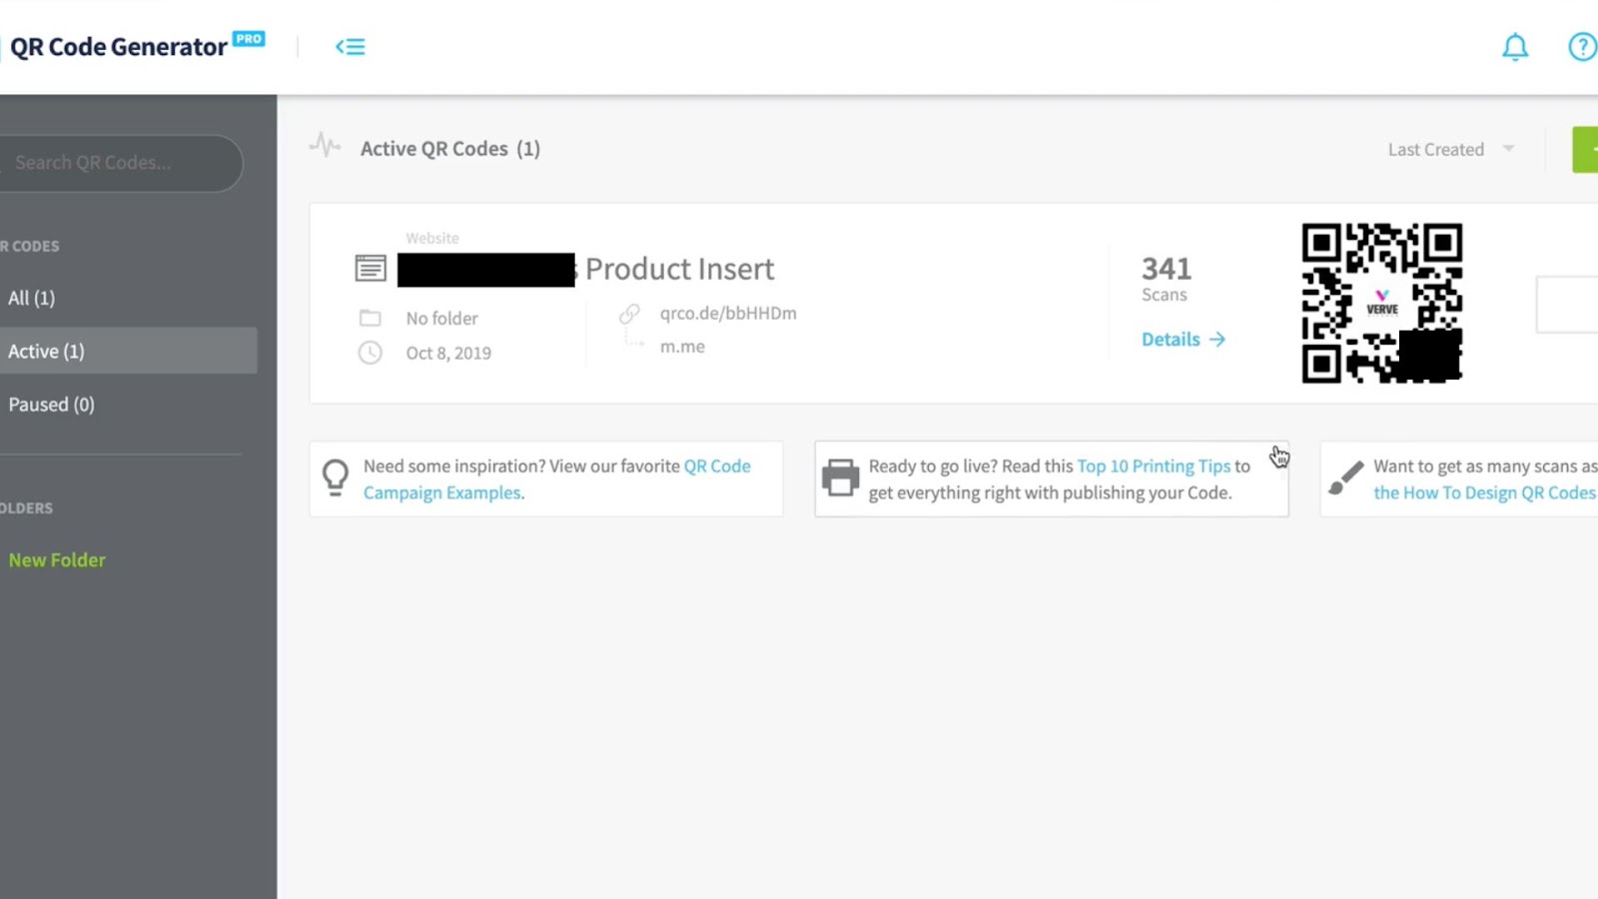Image resolution: width=1598 pixels, height=899 pixels.
Task: Click the paintbrush icon in design tips card
Action: click(x=1346, y=477)
